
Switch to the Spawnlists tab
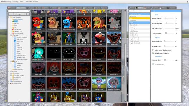click(x=21, y=8)
